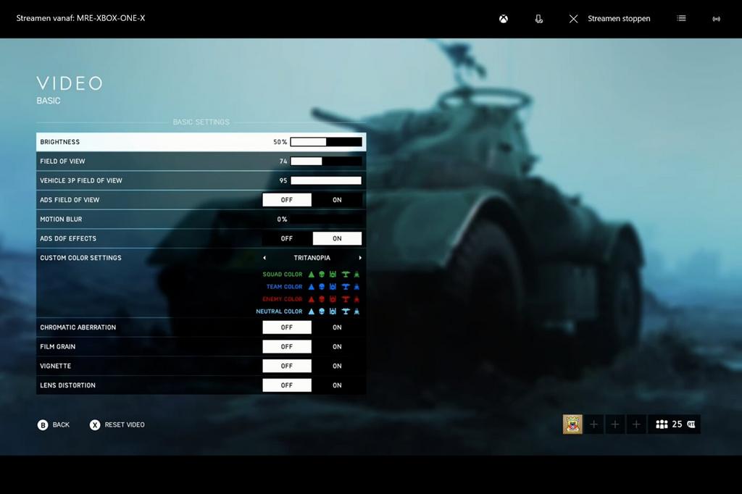This screenshot has width=742, height=494.
Task: Adjust the Vehicle 3P Field of View slider
Action: pos(326,181)
